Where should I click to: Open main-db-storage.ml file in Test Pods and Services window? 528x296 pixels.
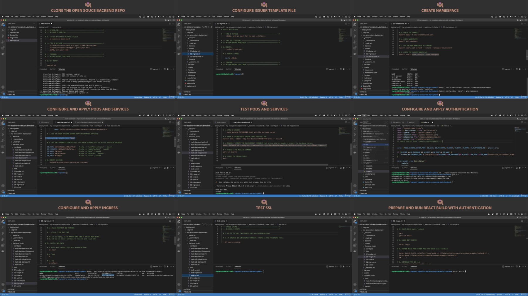click(198, 155)
